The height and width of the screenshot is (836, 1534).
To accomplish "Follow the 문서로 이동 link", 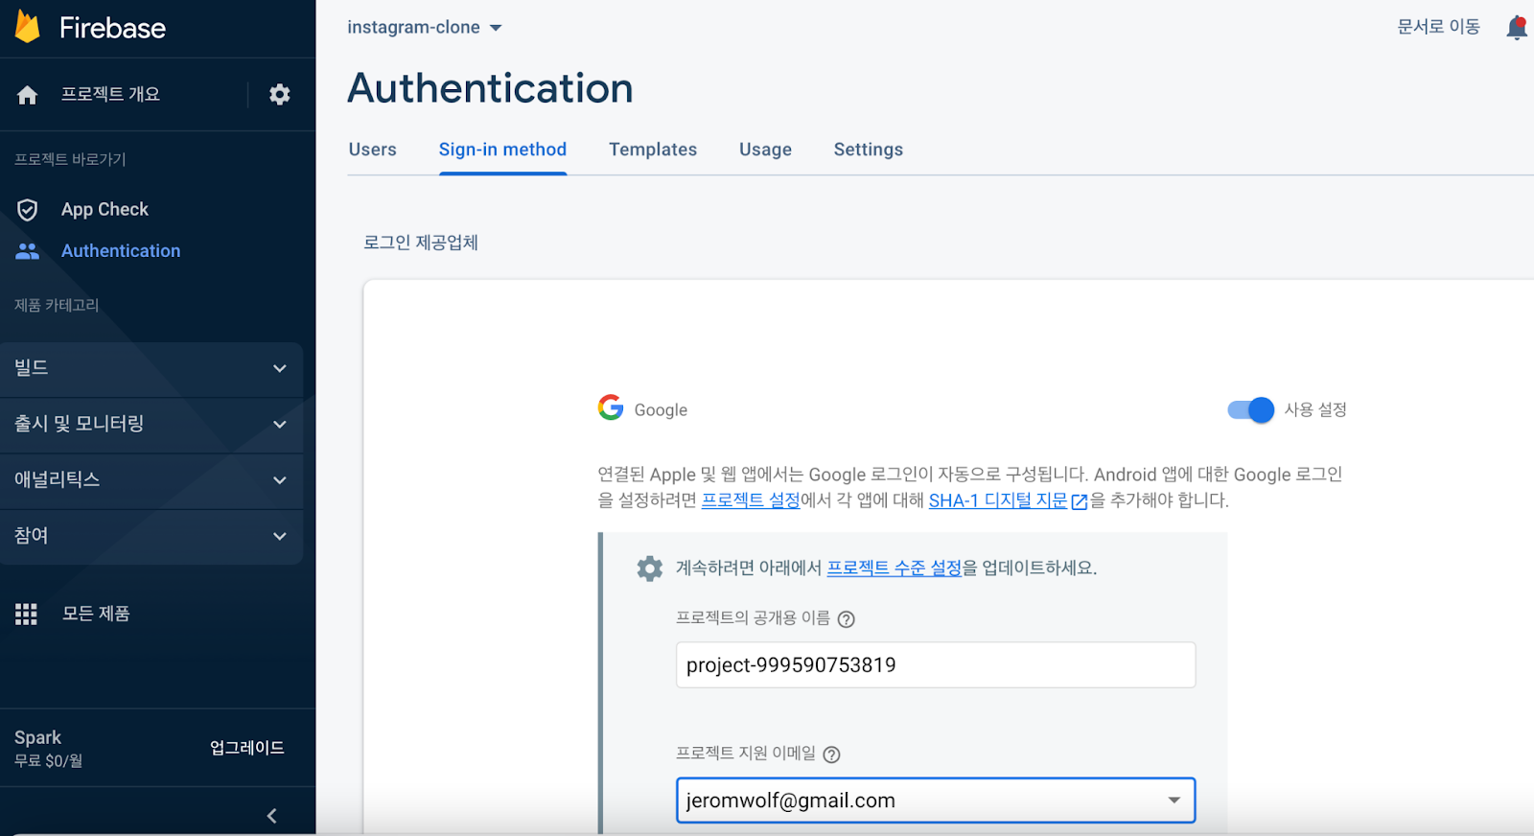I will pyautogui.click(x=1438, y=27).
